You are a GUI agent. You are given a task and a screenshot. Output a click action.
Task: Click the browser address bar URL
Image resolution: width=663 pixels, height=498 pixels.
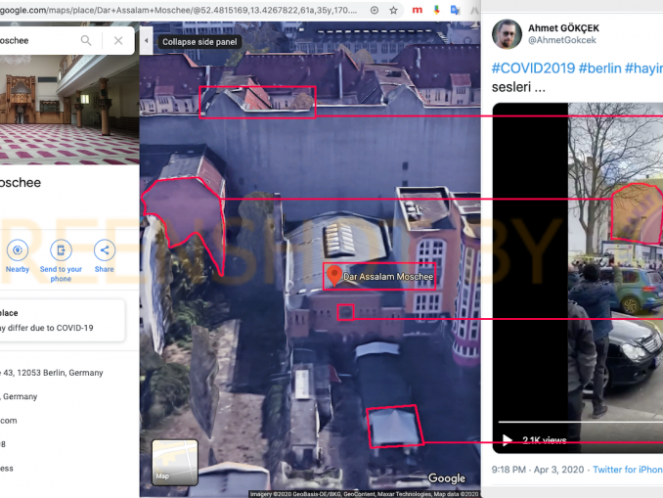(178, 10)
